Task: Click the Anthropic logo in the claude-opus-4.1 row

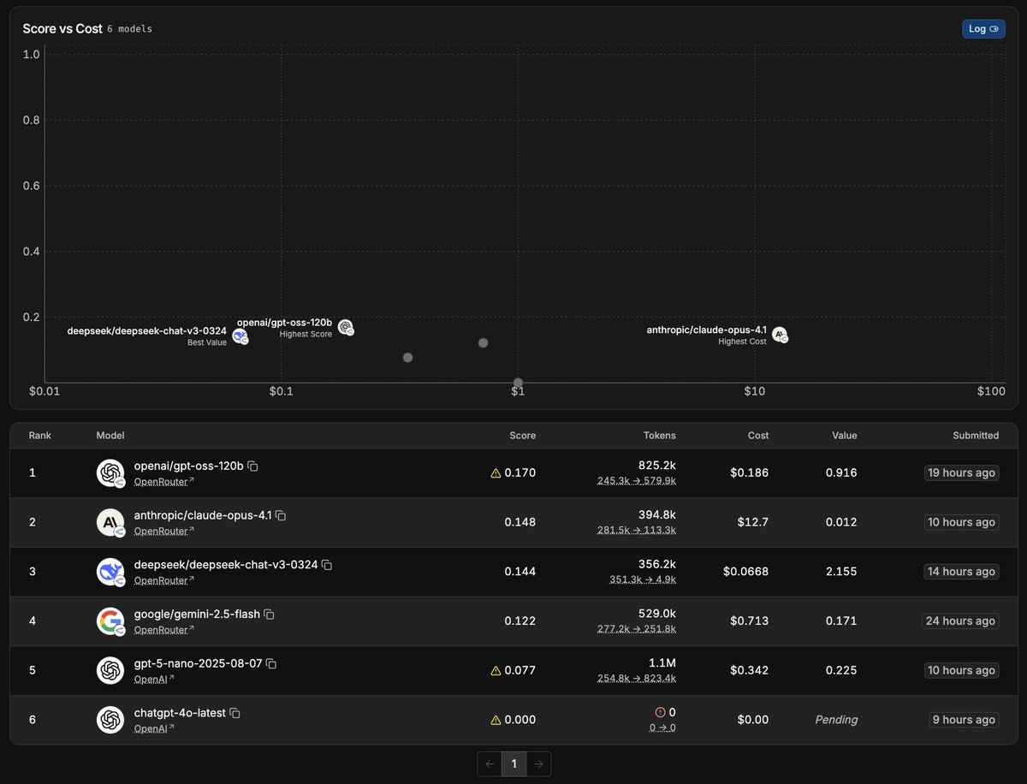Action: click(110, 522)
